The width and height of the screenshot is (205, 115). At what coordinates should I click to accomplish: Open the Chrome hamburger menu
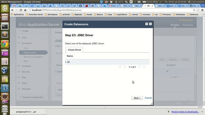[202, 10]
